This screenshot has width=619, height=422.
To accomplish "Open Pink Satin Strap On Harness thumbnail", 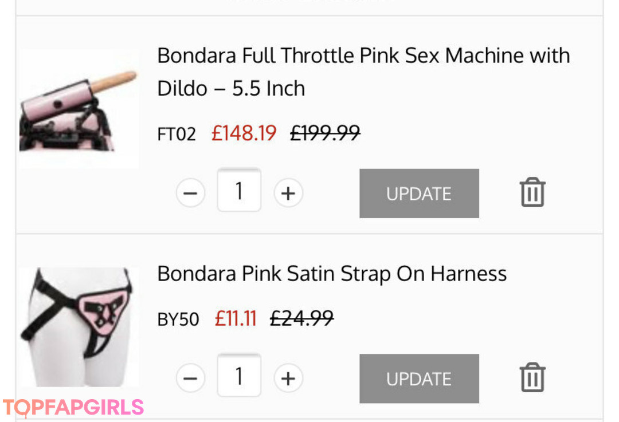I will click(79, 326).
